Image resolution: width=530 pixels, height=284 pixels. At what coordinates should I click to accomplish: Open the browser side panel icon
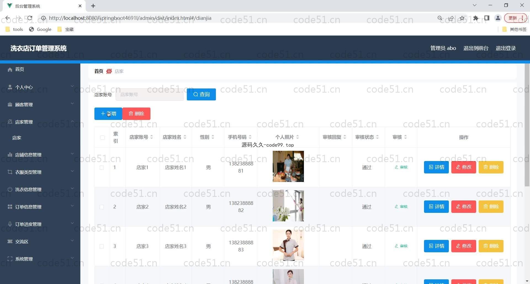click(x=487, y=18)
